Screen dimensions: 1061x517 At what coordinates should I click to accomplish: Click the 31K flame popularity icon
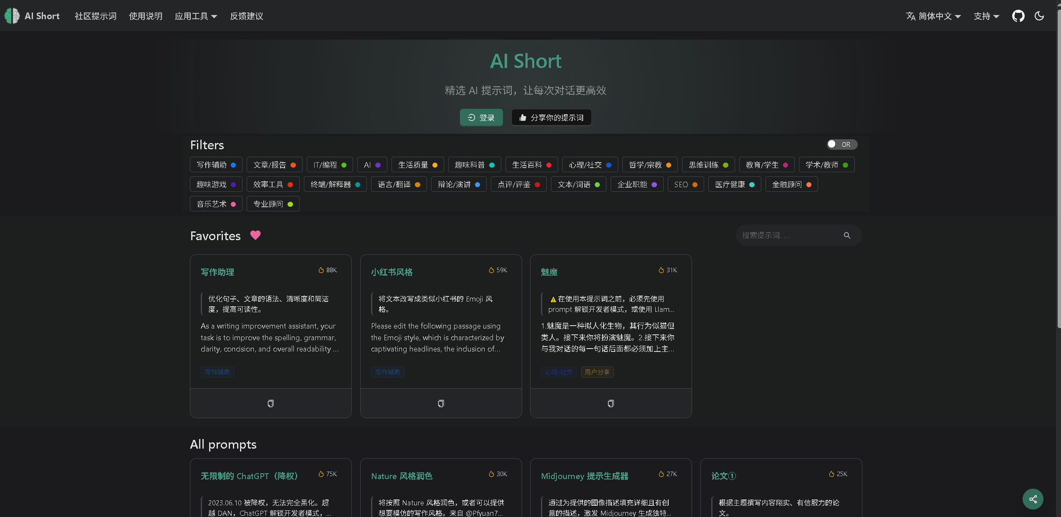[661, 270]
